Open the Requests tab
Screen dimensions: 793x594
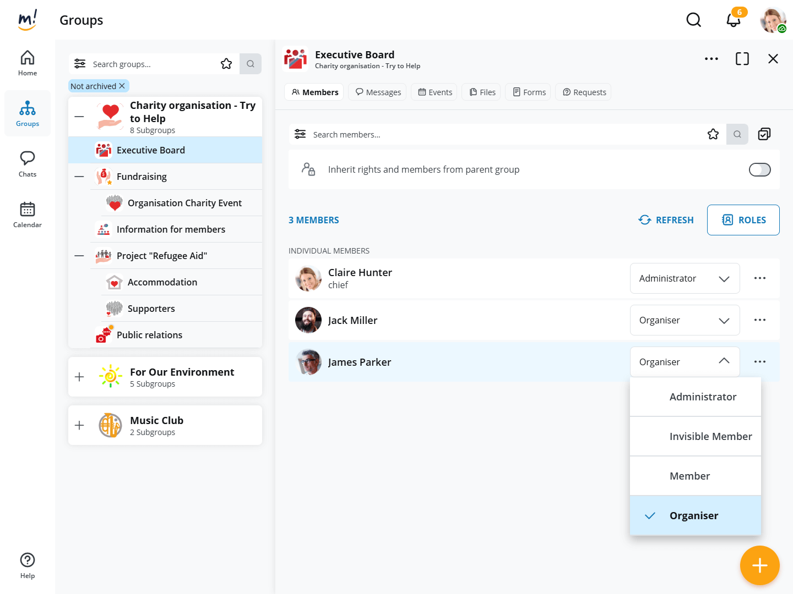tap(584, 92)
